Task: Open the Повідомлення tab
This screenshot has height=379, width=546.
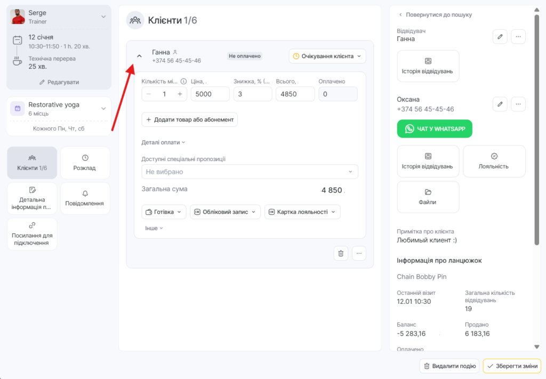Action: click(85, 198)
